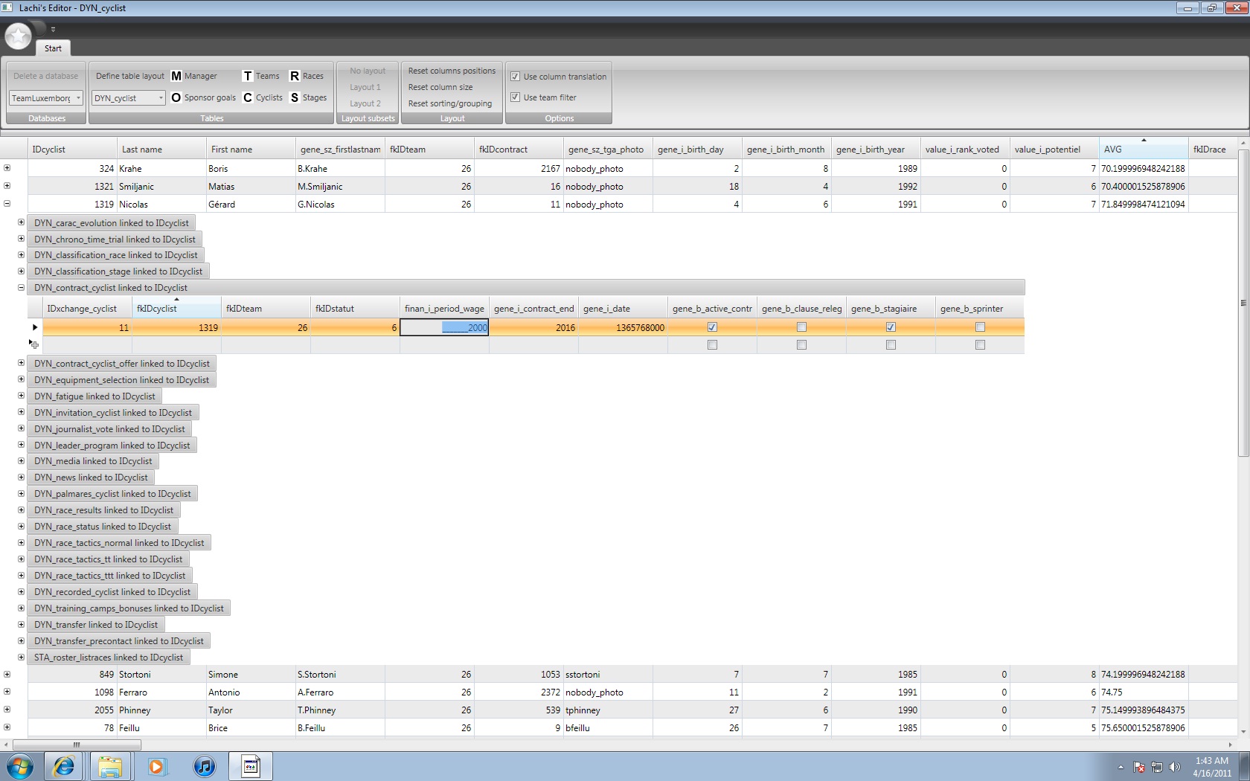Toggle the Use team filter checkbox

(x=515, y=97)
